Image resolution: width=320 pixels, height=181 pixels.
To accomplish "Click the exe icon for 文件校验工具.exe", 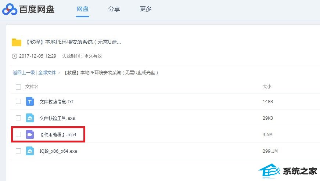I will pos(30,118).
